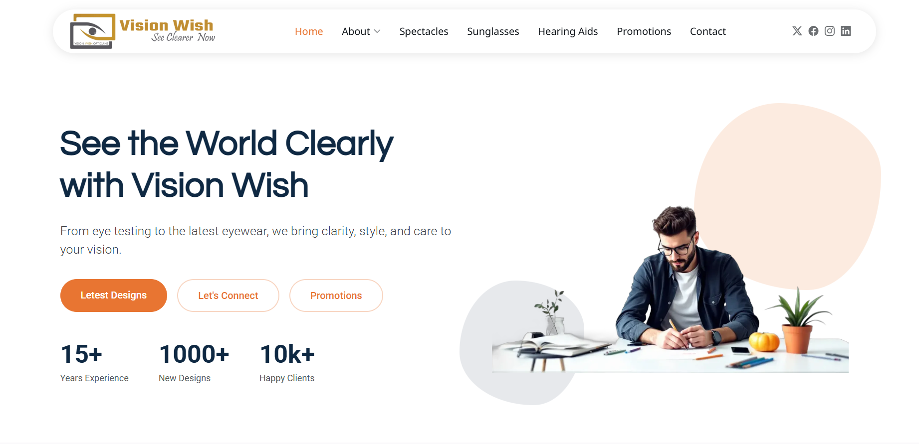The image size is (919, 444).
Task: Go to the Home menu item
Action: [x=309, y=31]
